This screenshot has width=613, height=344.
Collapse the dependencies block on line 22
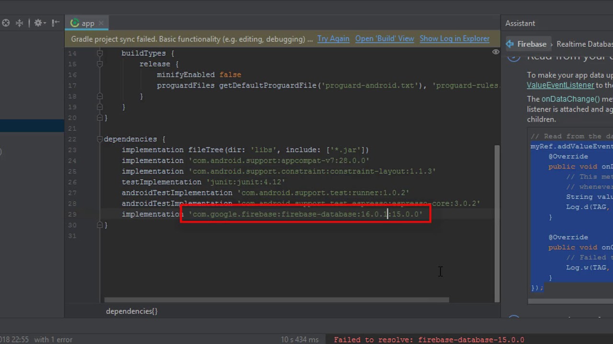(x=100, y=139)
